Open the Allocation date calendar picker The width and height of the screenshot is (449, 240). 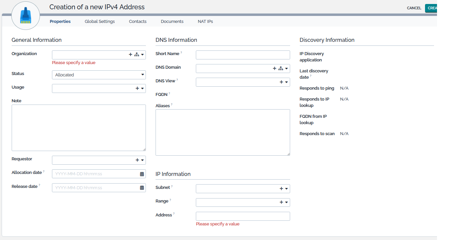click(142, 174)
